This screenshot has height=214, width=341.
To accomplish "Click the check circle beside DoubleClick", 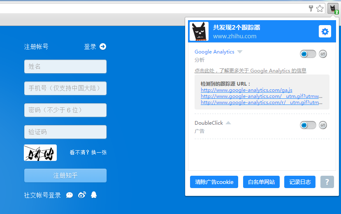I will 323,125.
